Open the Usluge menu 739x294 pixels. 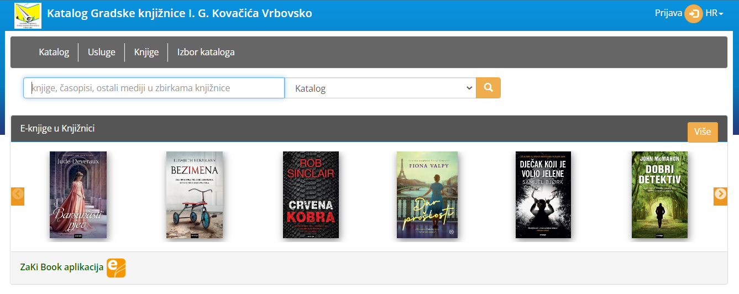coord(102,53)
